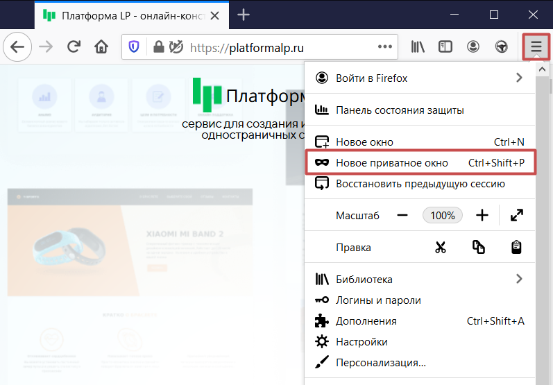Reset zoom using the 100% button
The image size is (553, 385).
443,215
